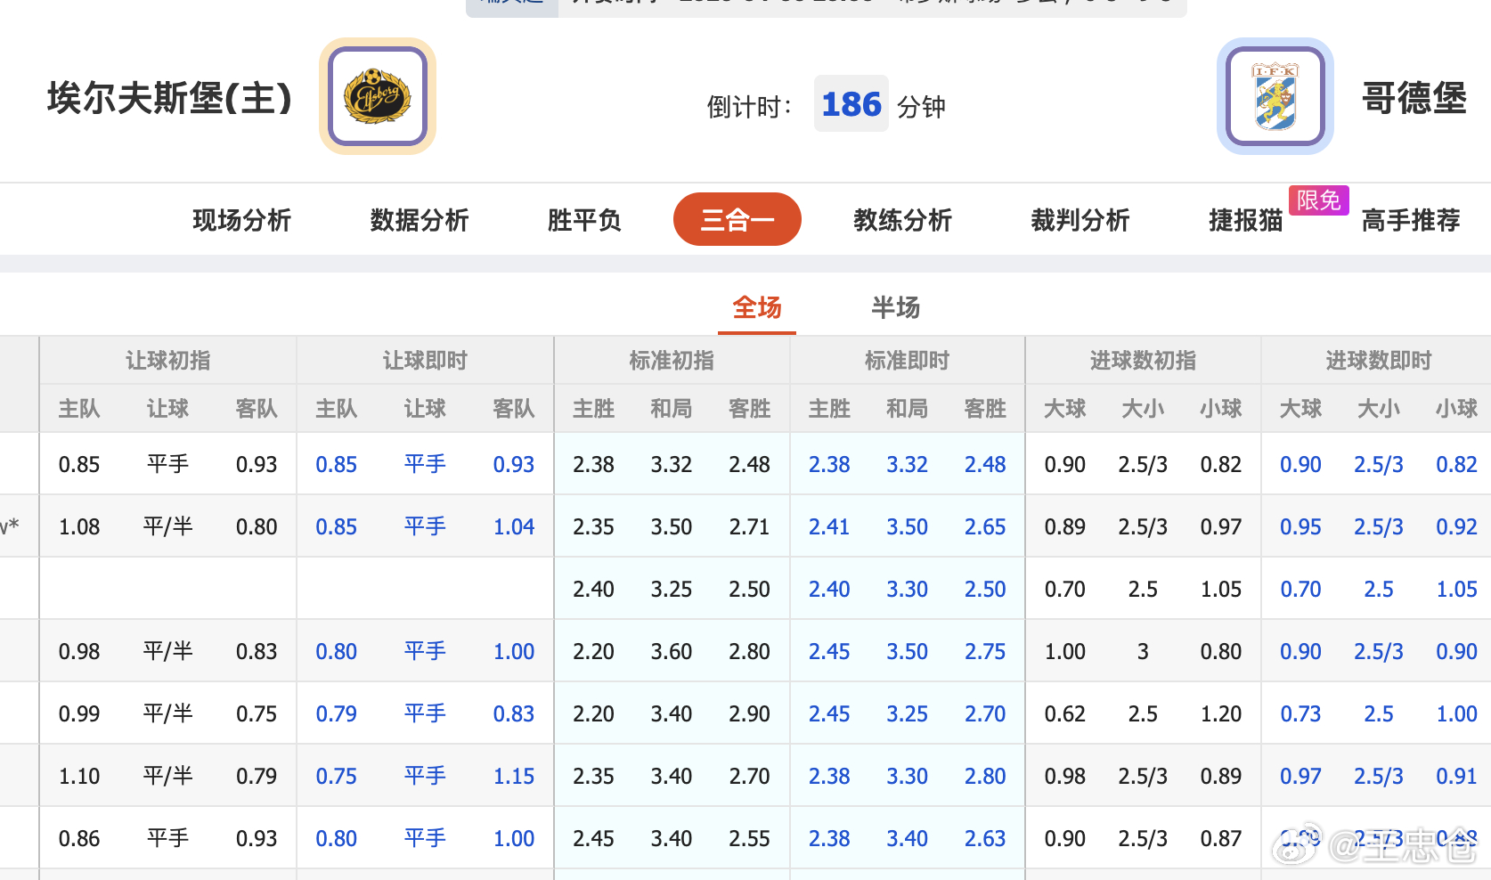Select the 胜平负 tab

[x=583, y=220]
